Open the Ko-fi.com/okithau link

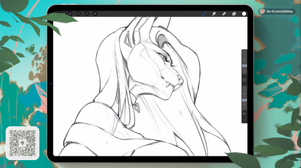tap(280, 12)
